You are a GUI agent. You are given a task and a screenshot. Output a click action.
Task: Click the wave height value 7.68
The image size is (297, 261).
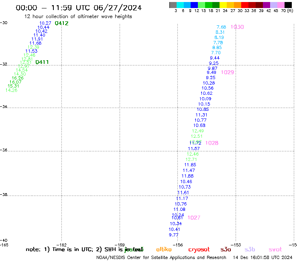pyautogui.click(x=222, y=27)
